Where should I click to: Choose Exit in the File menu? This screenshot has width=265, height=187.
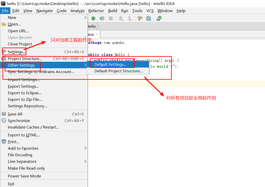44,184
